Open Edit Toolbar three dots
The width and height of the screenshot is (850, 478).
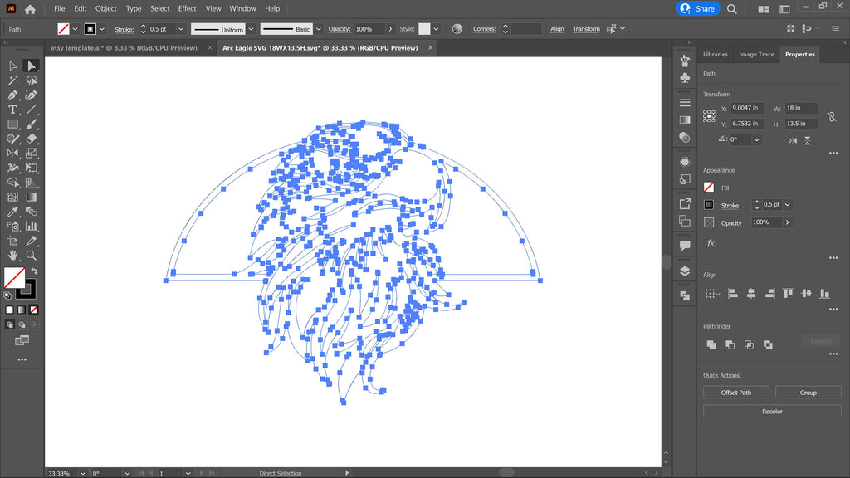point(22,359)
